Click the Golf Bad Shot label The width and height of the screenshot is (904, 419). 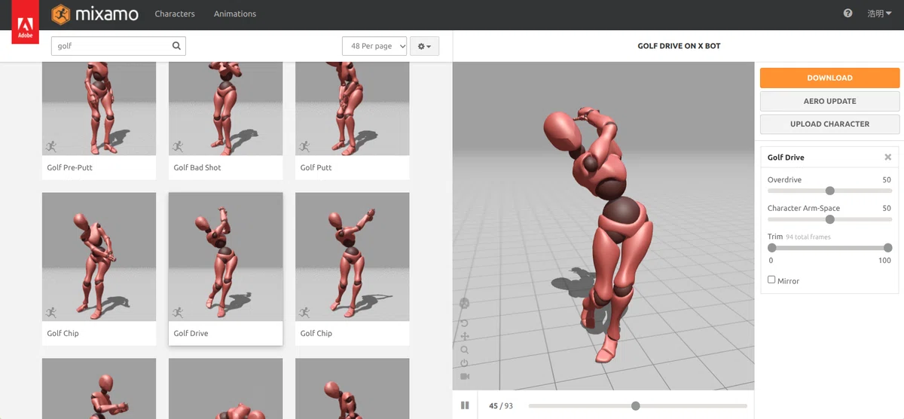click(197, 167)
